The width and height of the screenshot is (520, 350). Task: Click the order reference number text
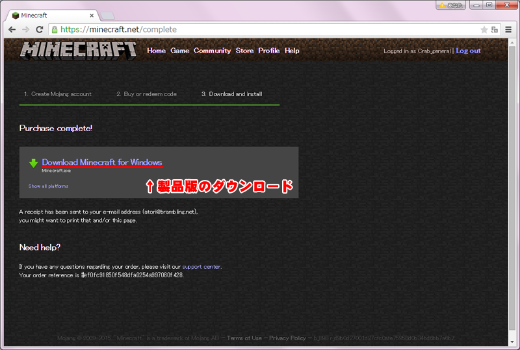click(x=132, y=275)
